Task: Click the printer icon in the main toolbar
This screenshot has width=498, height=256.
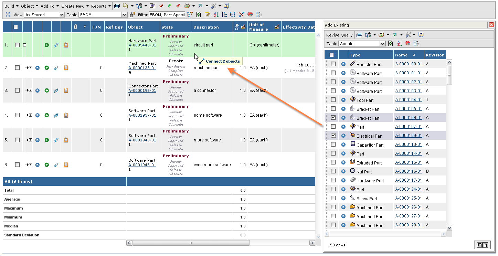Action: [x=187, y=6]
